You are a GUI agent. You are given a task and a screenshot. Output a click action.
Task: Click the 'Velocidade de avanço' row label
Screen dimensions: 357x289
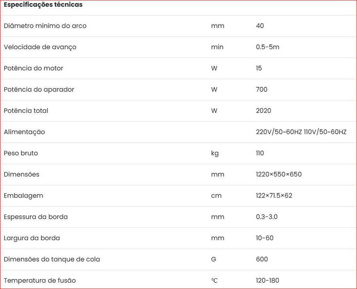pyautogui.click(x=40, y=47)
